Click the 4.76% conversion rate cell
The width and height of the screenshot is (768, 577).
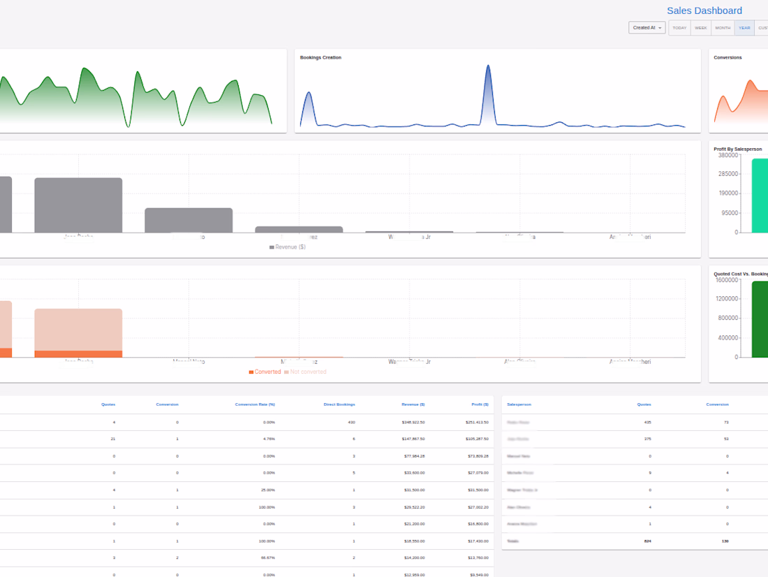tap(269, 439)
